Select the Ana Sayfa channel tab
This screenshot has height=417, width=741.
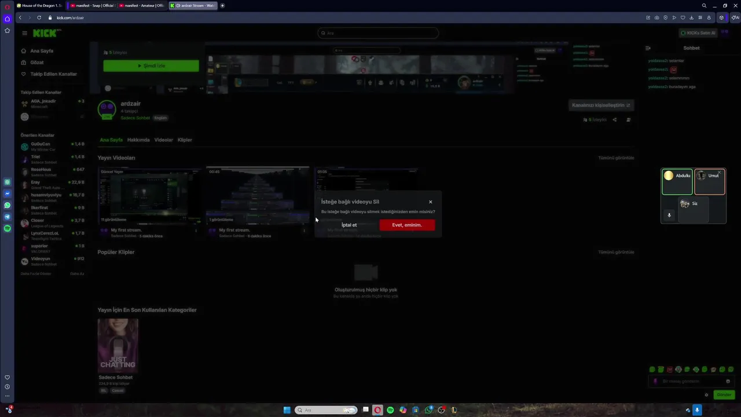pyautogui.click(x=111, y=140)
